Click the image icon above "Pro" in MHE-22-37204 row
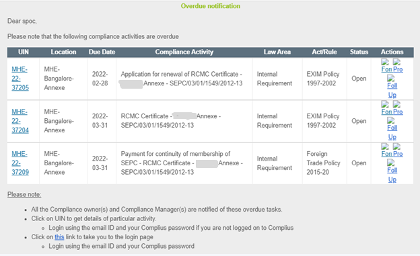420x256 pixels. point(396,104)
